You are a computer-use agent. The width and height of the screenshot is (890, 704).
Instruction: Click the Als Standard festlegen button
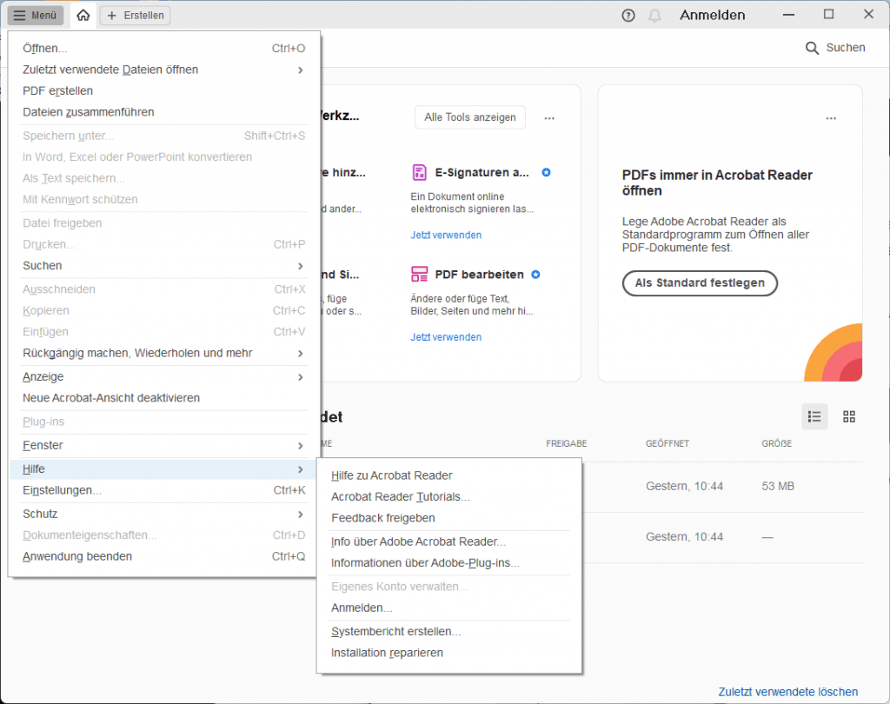pyautogui.click(x=700, y=283)
